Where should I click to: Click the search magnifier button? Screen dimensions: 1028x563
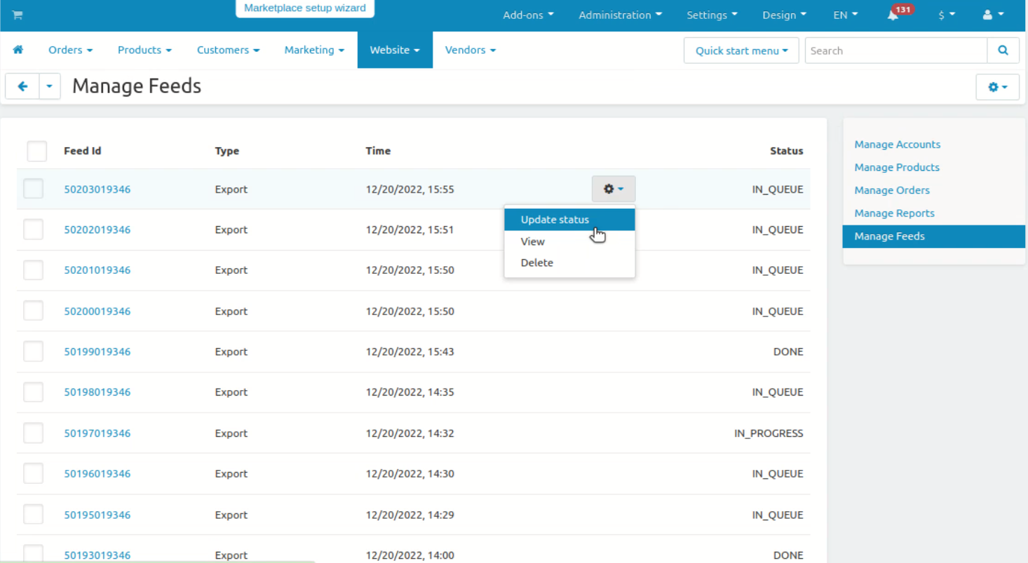pyautogui.click(x=1003, y=50)
